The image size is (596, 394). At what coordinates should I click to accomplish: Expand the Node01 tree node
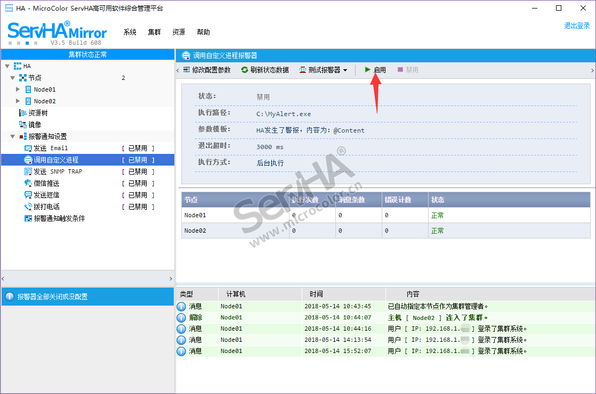(18, 89)
